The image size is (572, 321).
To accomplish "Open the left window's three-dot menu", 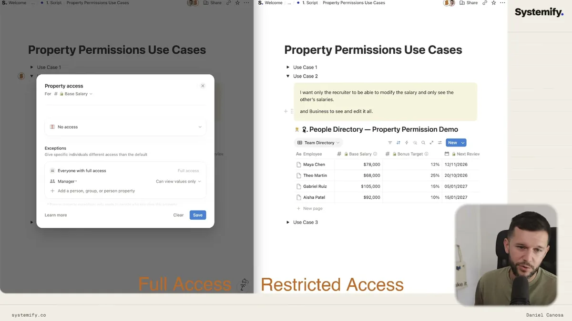I will pos(246,3).
